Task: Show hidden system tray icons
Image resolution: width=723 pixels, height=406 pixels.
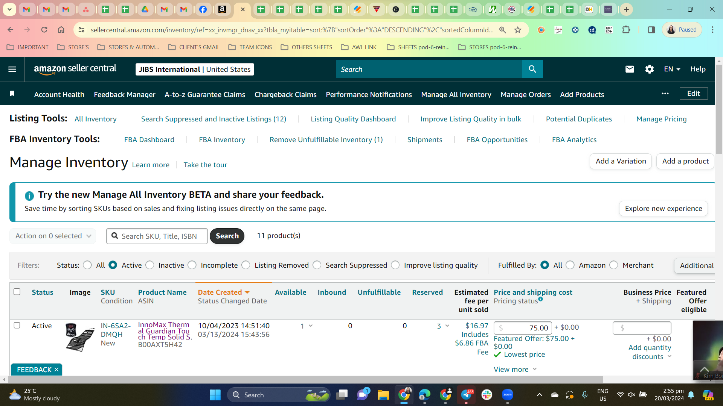Action: [x=539, y=395]
